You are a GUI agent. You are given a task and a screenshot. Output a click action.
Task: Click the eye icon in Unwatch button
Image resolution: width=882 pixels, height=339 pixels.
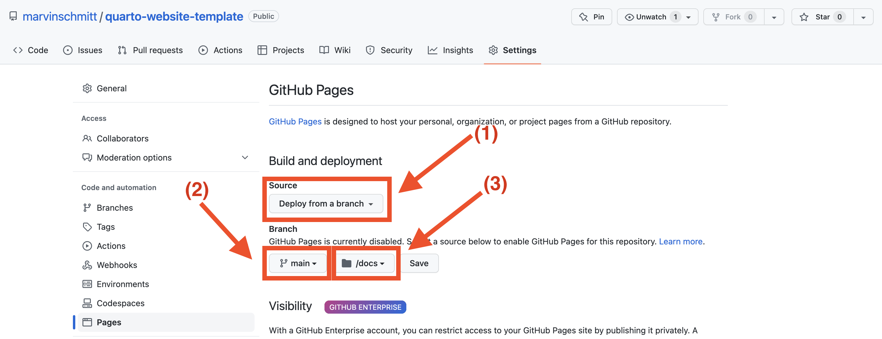point(629,17)
